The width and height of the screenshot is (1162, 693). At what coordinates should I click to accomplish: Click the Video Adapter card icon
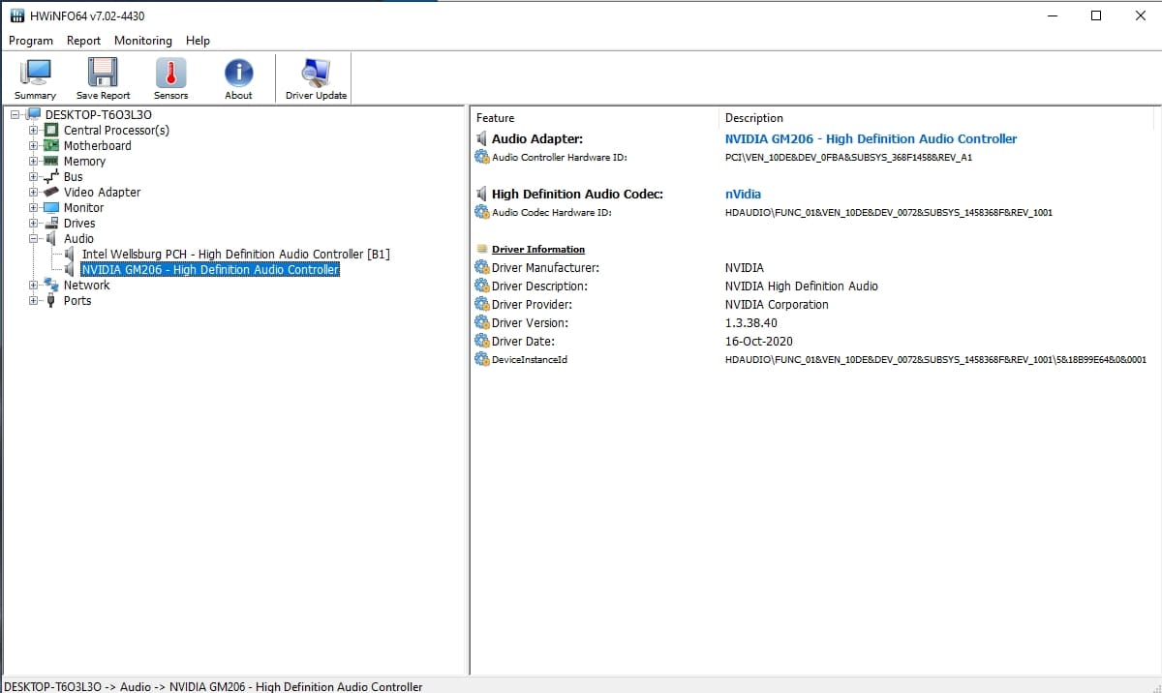[x=52, y=192]
